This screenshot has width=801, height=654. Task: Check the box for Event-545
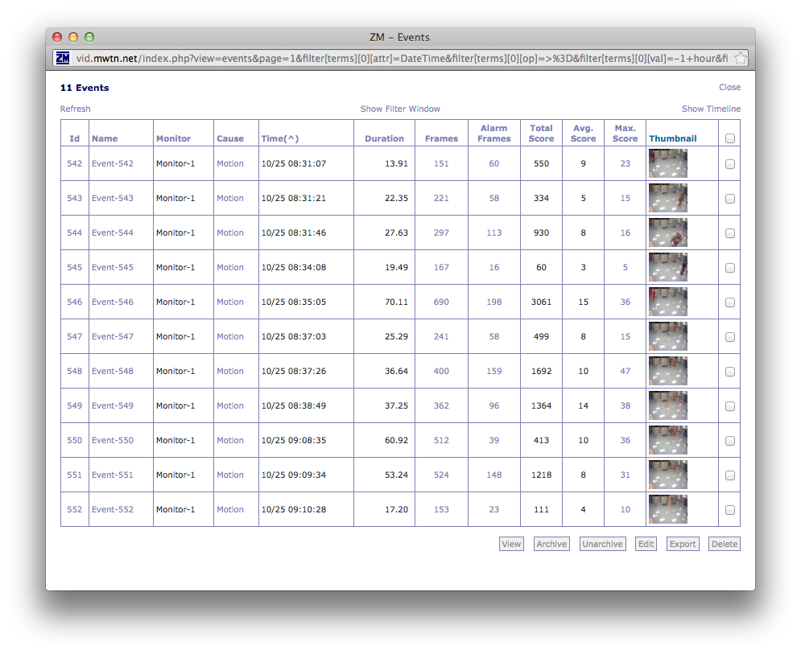(x=730, y=268)
